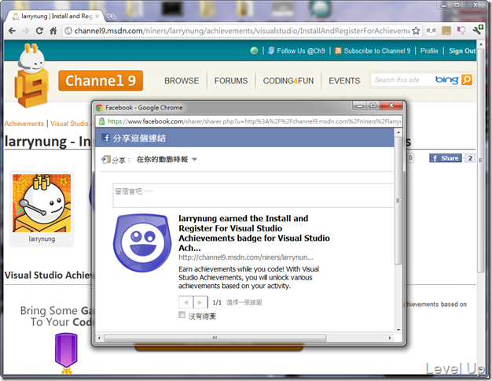Viewport: 492px width, 381px height.
Task: Click the main browser address bar
Action: (x=241, y=31)
